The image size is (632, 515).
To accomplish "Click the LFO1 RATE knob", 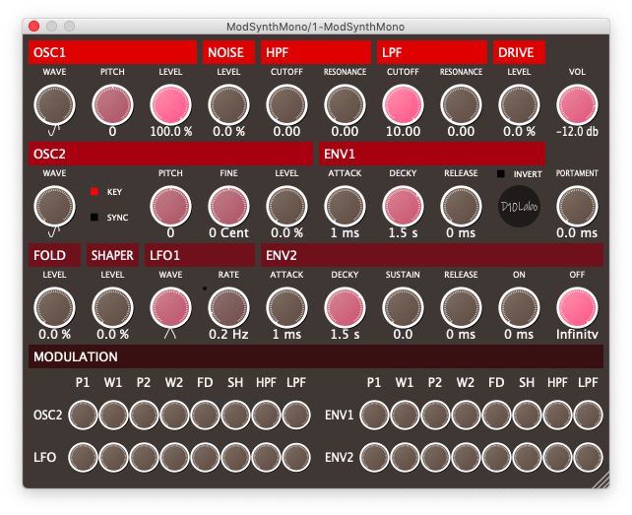I will 228,306.
